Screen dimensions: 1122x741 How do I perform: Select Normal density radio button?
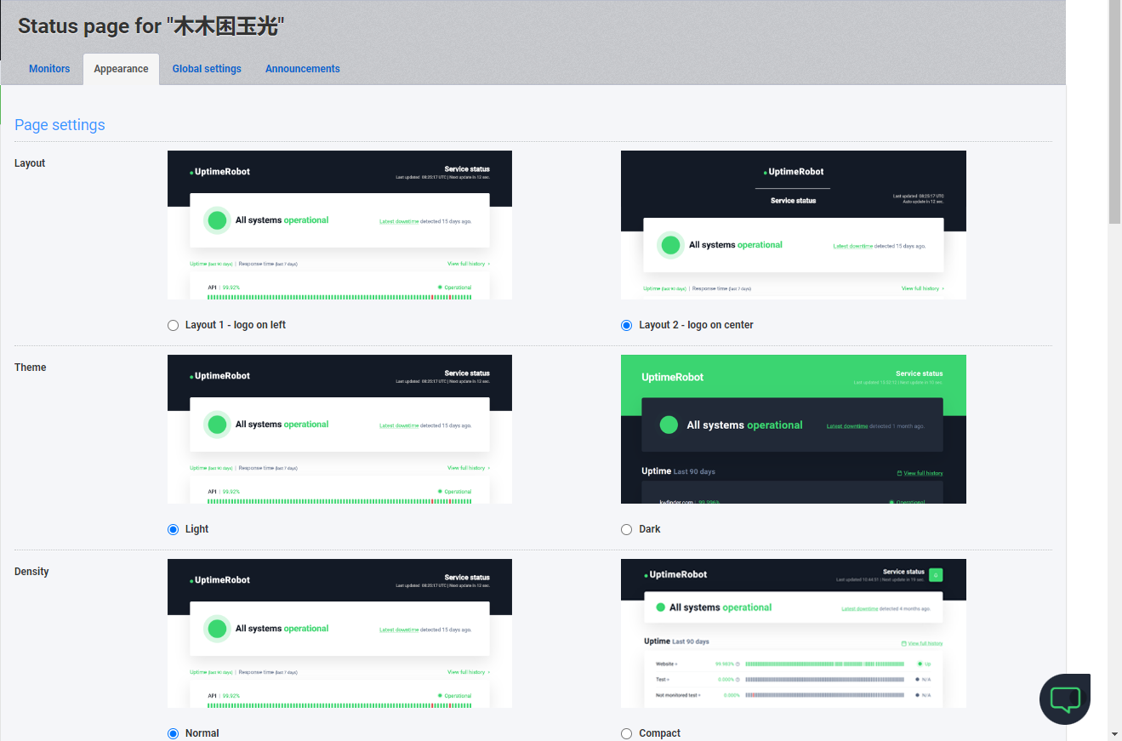(x=174, y=733)
